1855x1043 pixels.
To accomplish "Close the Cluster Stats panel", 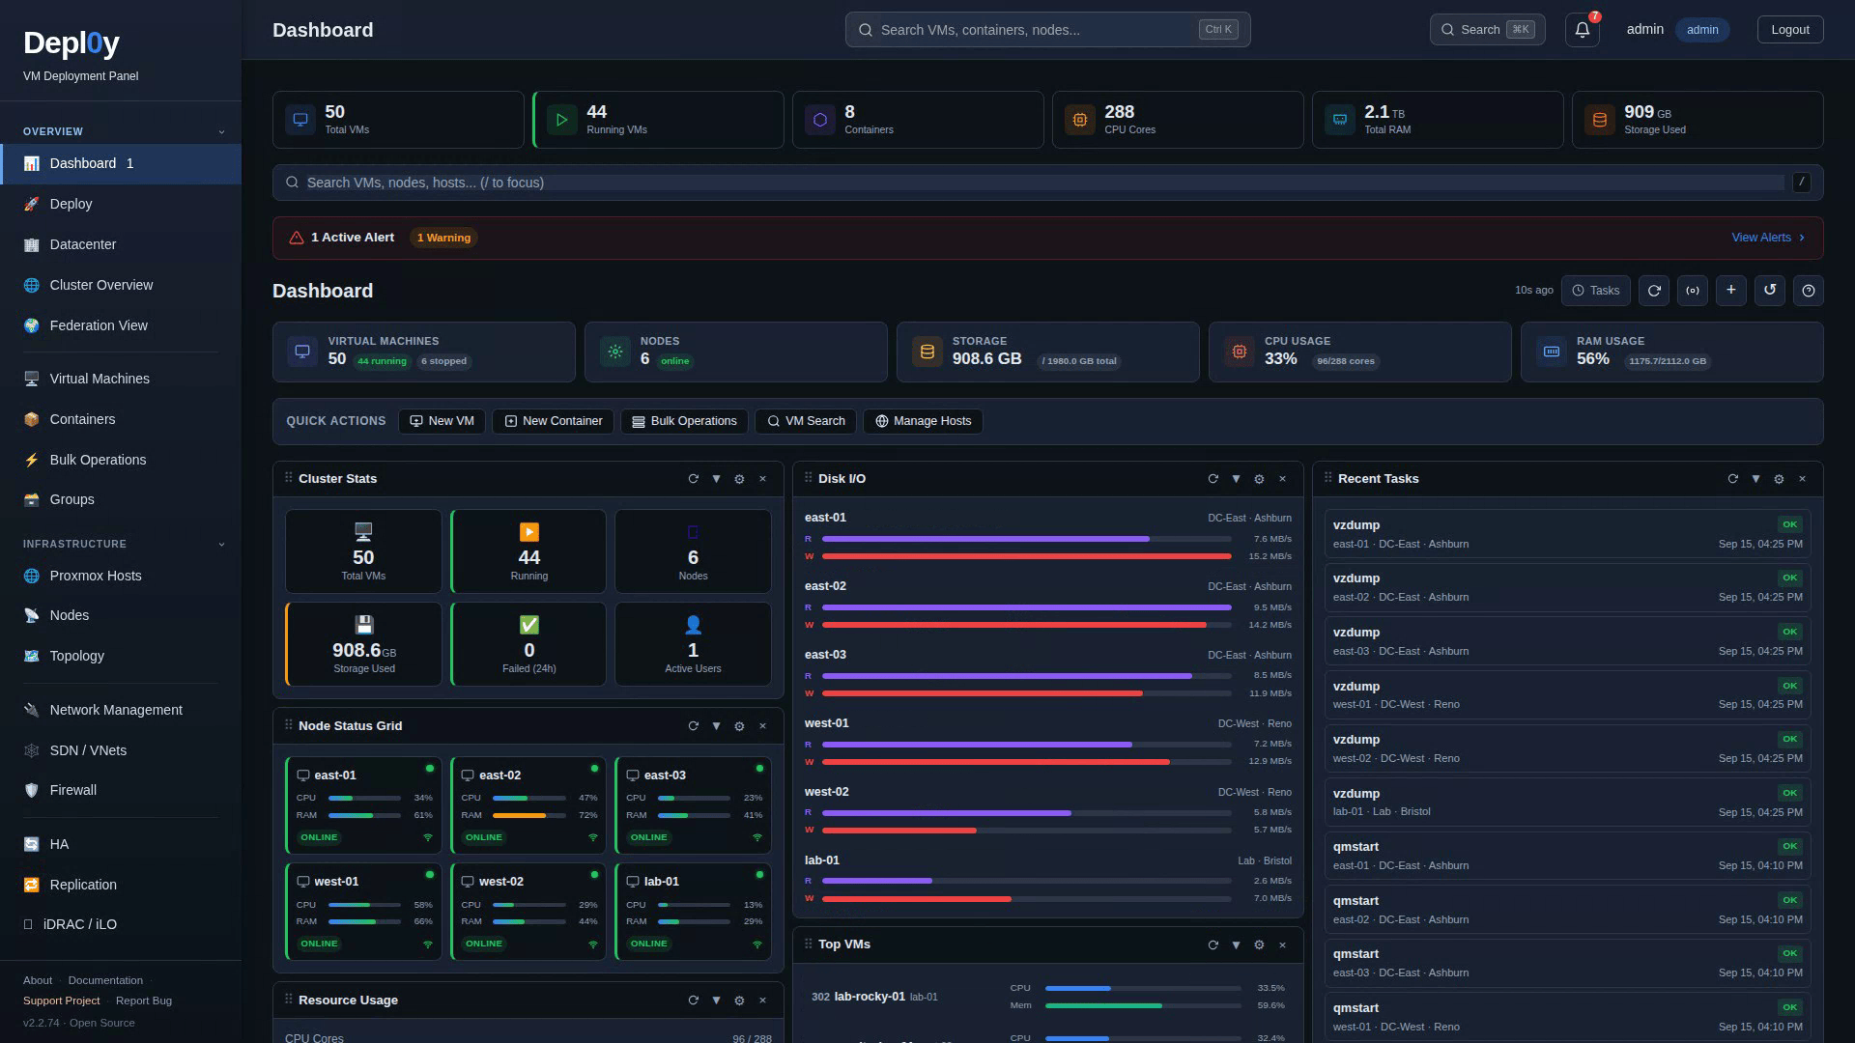I will (762, 479).
